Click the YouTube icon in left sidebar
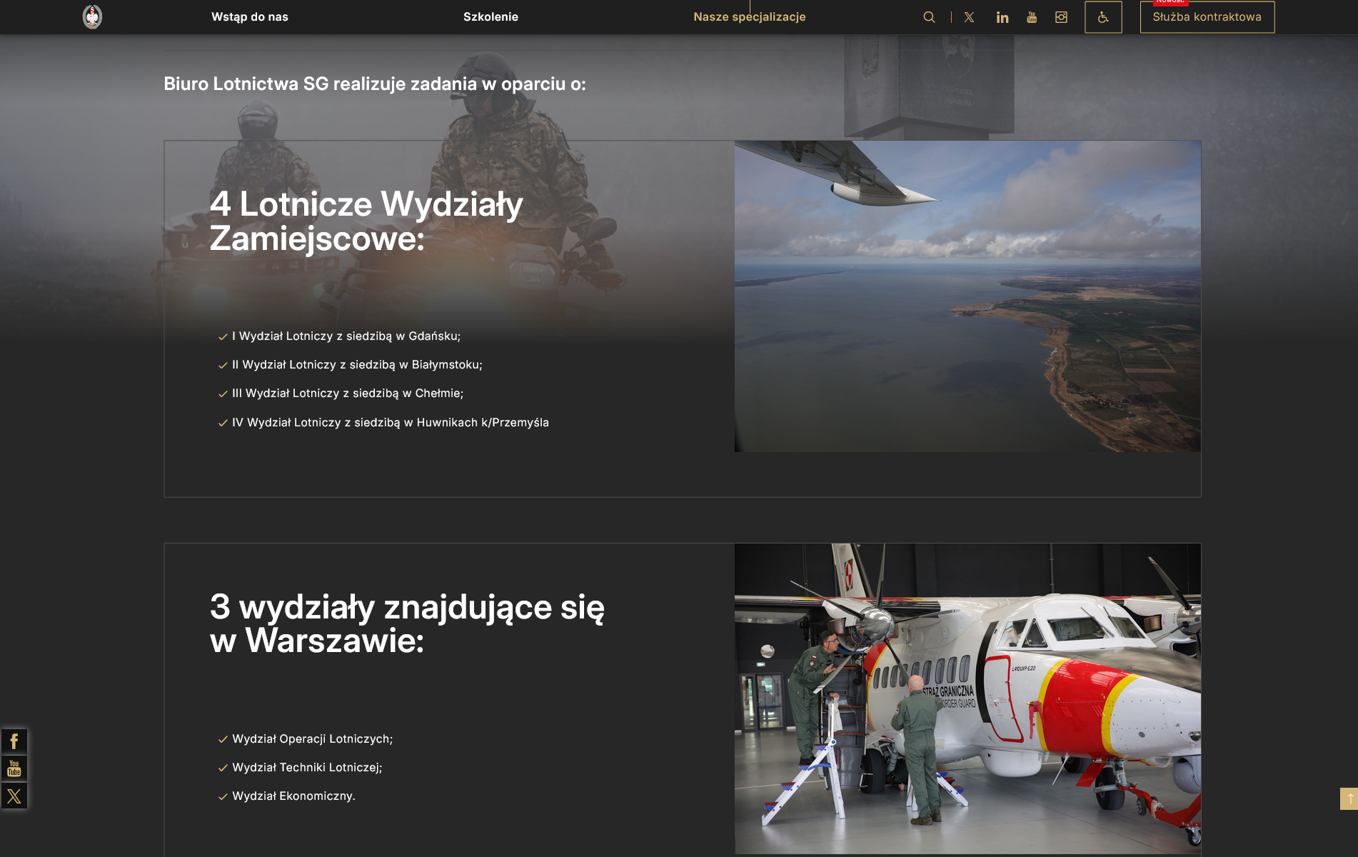The height and width of the screenshot is (857, 1358). point(14,768)
